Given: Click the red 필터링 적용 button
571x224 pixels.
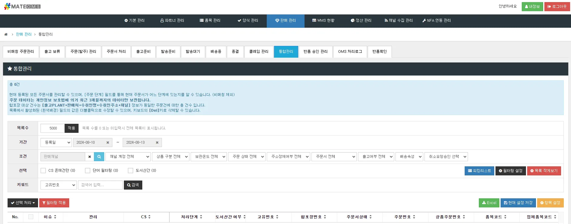Looking at the screenshot, I should (x=54, y=203).
